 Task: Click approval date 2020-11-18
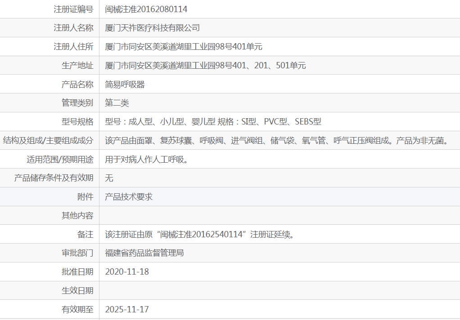(127, 271)
